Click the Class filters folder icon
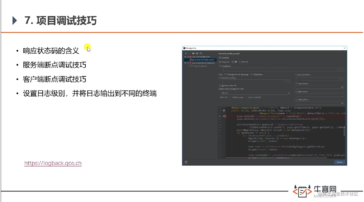 342,87
